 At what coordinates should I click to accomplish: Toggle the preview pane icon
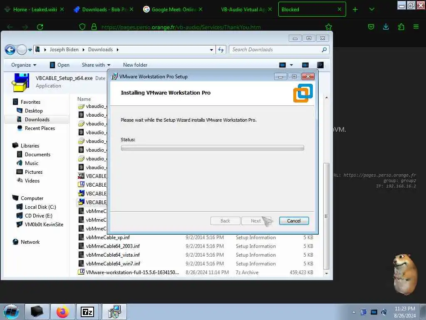click(305, 65)
